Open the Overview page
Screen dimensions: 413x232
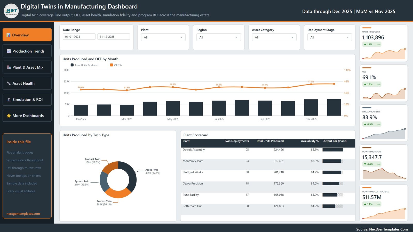pos(27,35)
